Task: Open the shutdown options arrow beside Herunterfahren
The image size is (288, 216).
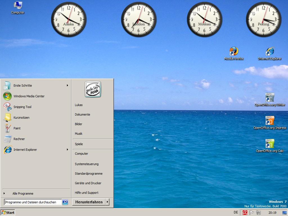Action: [x=107, y=202]
